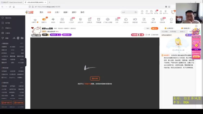The image size is (203, 114).
Task: Open the watch history clock icon
Action: [142, 12]
